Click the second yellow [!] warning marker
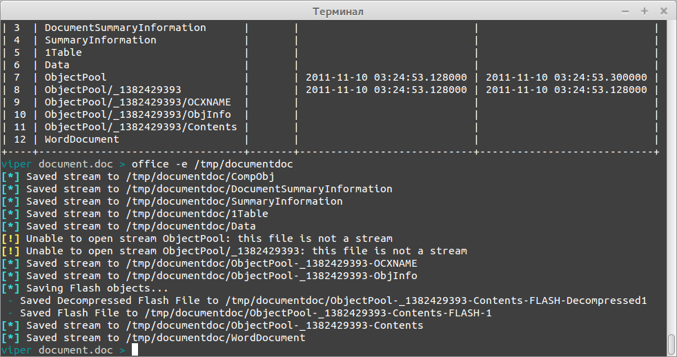This screenshot has width=677, height=357. click(x=11, y=251)
